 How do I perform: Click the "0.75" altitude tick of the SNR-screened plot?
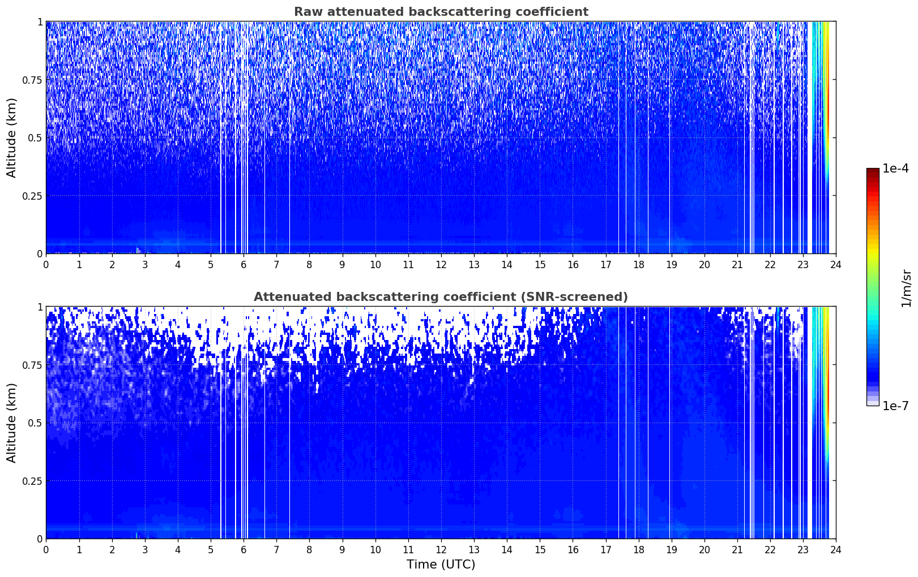[32, 365]
